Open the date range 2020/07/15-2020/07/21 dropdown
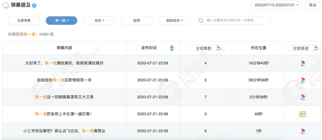Image resolution: width=322 pixels, height=140 pixels. coord(276,5)
